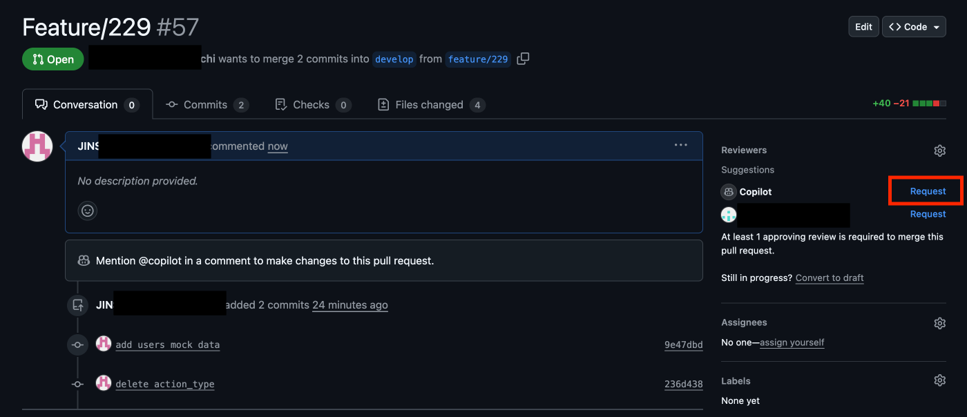Click the Copilot reviewer icon
The image size is (967, 417).
[729, 192]
